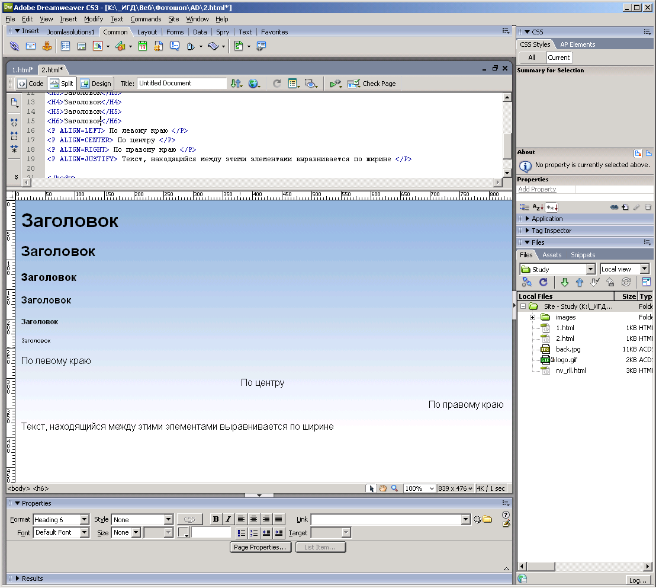The image size is (656, 588).
Task: Toggle Justify alignment in Properties panel
Action: [x=279, y=519]
